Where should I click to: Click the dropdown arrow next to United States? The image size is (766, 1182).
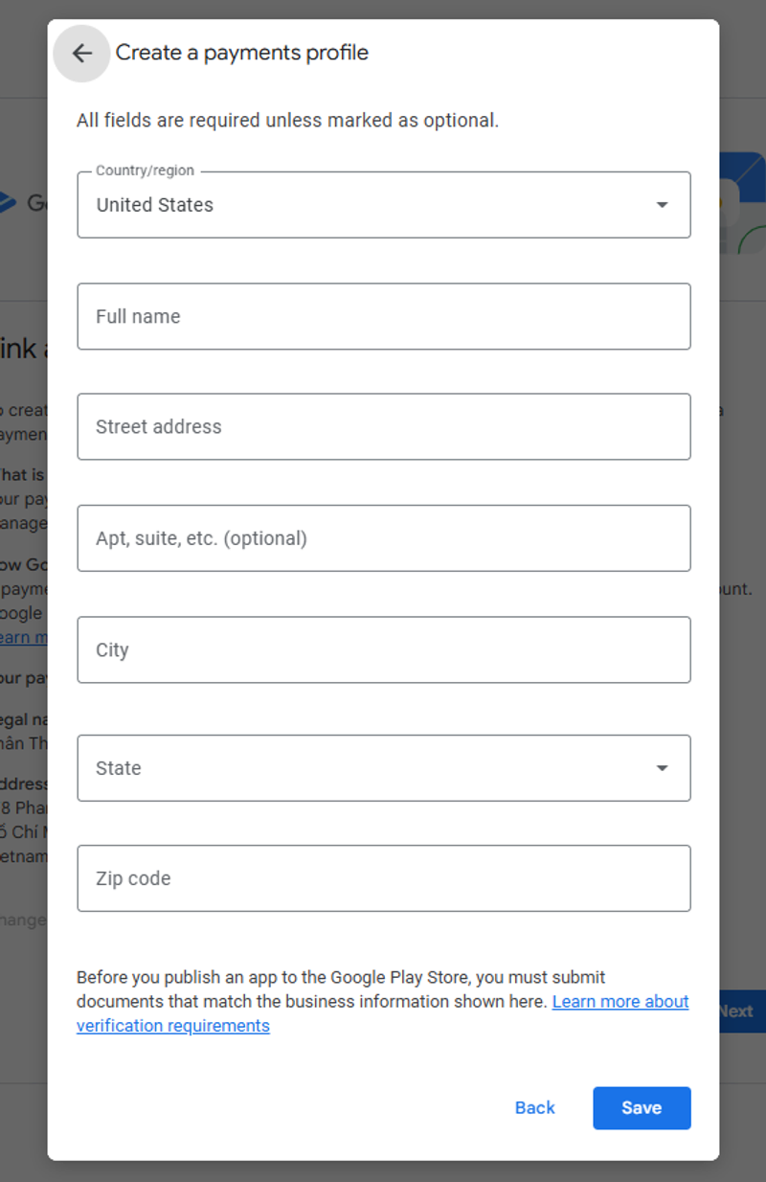pos(661,204)
